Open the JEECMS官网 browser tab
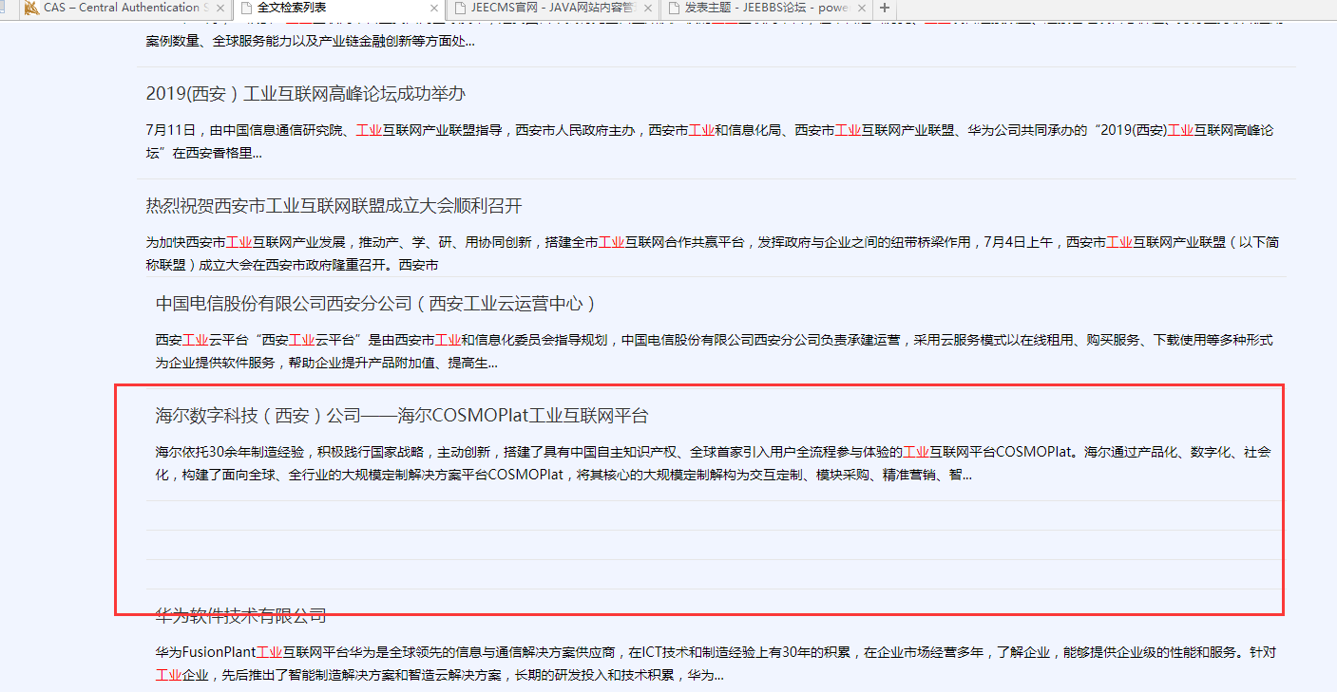Viewport: 1337px width, 692px height. [x=552, y=8]
